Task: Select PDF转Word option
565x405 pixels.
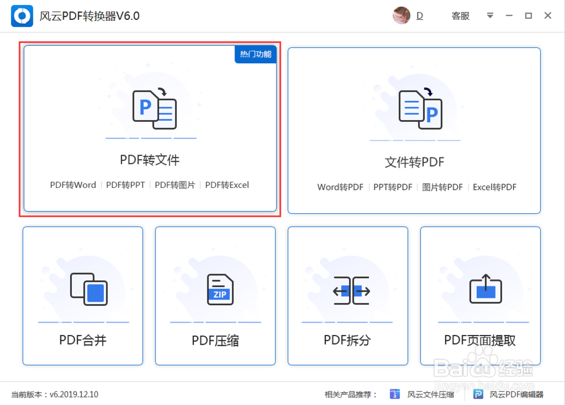Action: (x=73, y=185)
